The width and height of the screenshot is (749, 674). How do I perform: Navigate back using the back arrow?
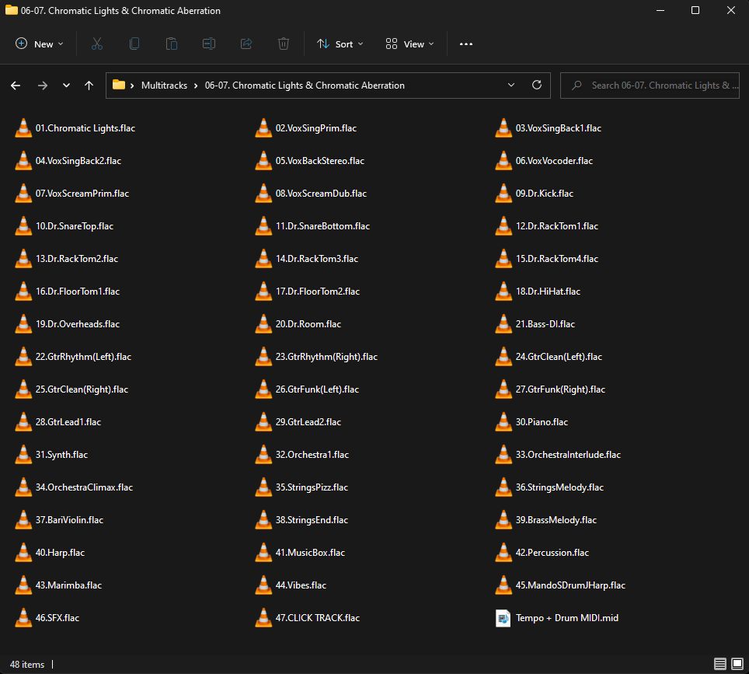pyautogui.click(x=16, y=86)
